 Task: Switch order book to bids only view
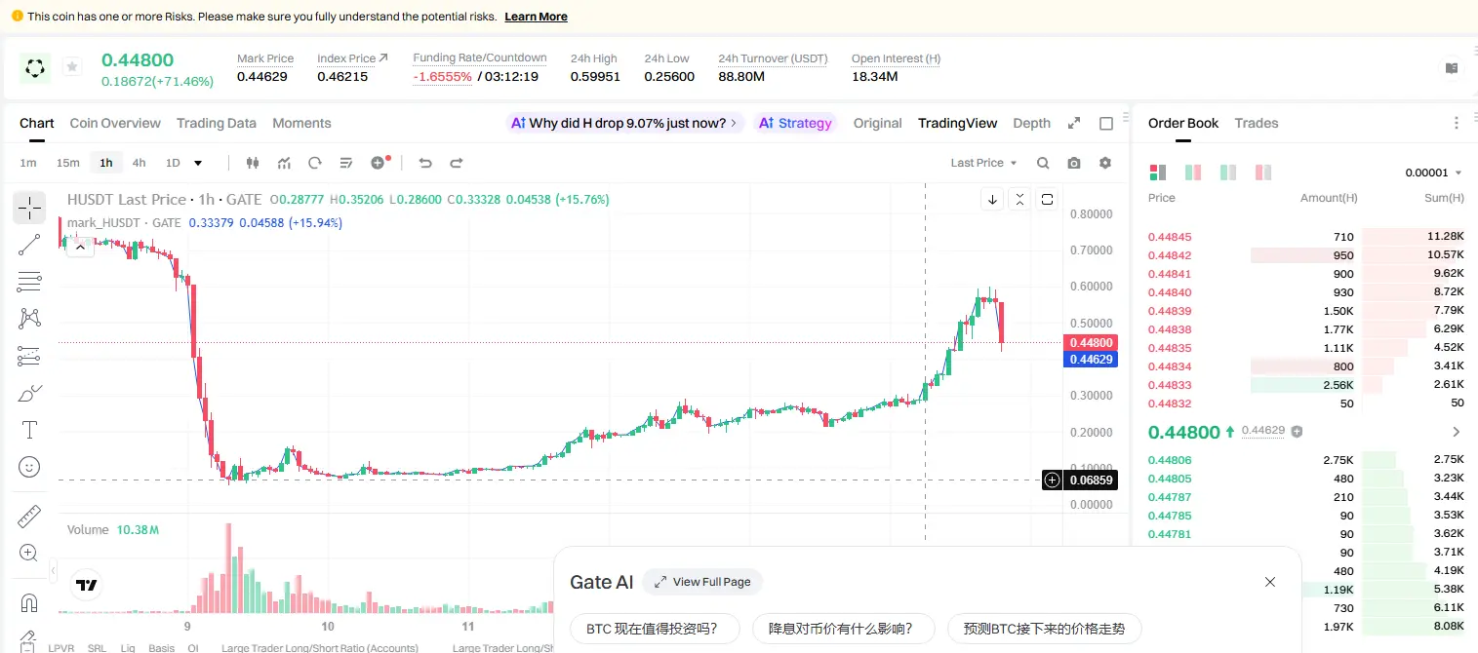(x=1228, y=173)
